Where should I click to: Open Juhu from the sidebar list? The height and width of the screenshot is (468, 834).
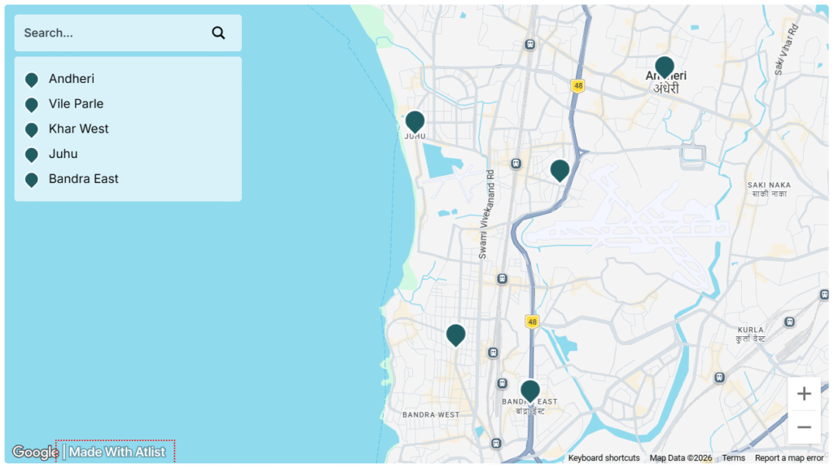[x=64, y=154]
